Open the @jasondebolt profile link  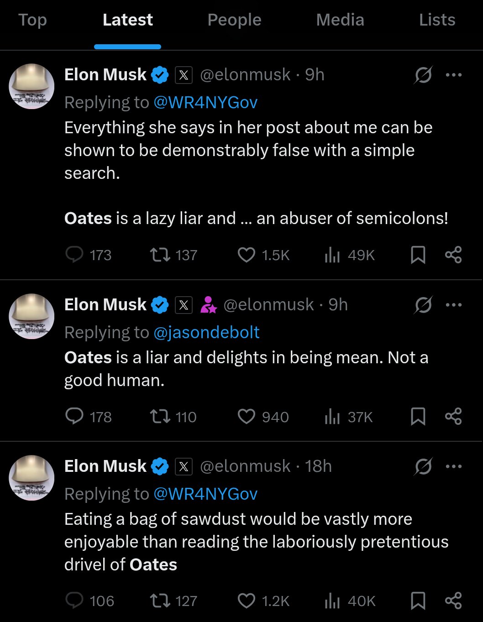[x=207, y=332]
